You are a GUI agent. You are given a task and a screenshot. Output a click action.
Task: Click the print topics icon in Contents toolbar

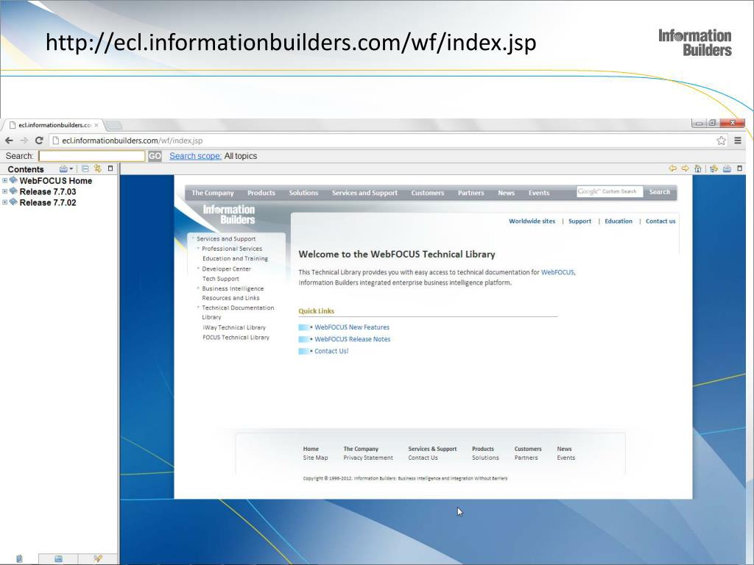[x=63, y=168]
